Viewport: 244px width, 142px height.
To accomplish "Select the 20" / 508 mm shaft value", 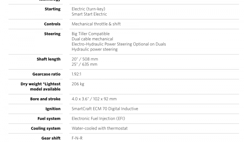I will (85, 59).
